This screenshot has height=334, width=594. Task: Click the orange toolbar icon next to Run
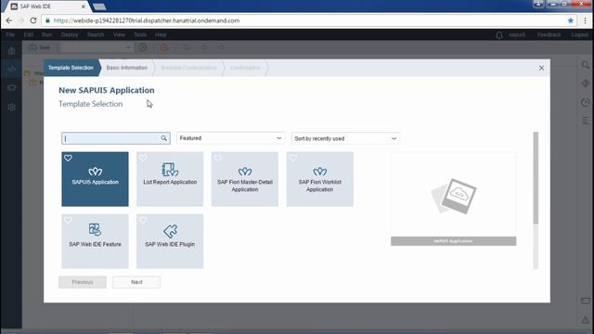point(164,47)
